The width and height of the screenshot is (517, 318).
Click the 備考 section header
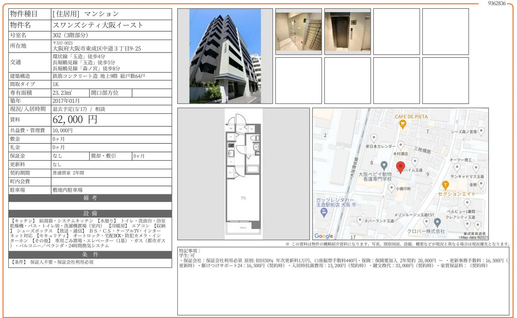click(x=90, y=198)
